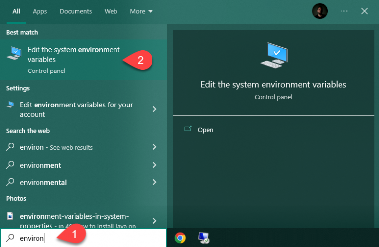Image resolution: width=379 pixels, height=247 pixels.
Task: Click the user profile avatar
Action: tap(320, 11)
